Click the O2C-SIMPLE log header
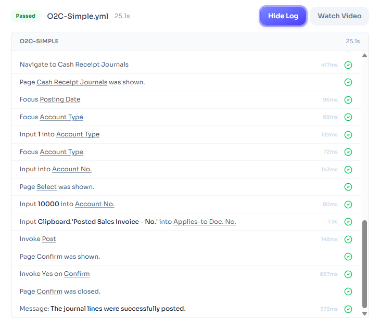This screenshot has width=380, height=329. coord(39,41)
